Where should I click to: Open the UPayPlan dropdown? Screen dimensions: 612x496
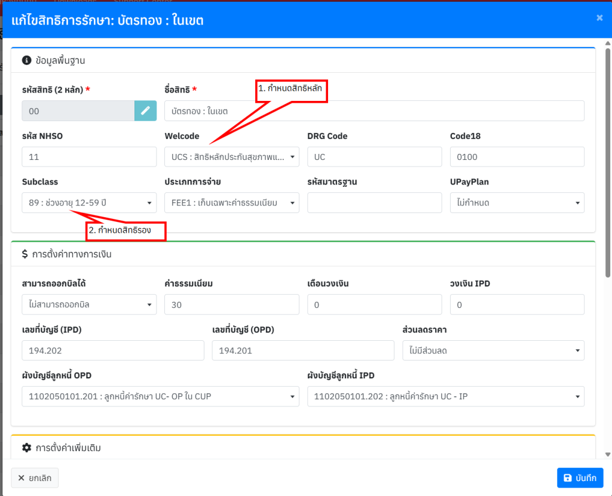pos(517,203)
